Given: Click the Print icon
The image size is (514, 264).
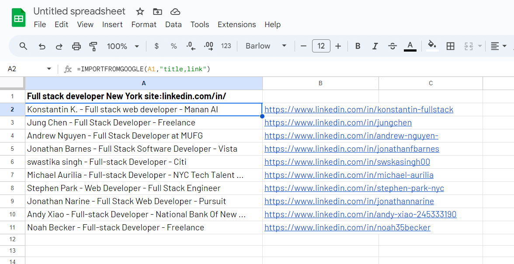Looking at the screenshot, I should pyautogui.click(x=76, y=46).
